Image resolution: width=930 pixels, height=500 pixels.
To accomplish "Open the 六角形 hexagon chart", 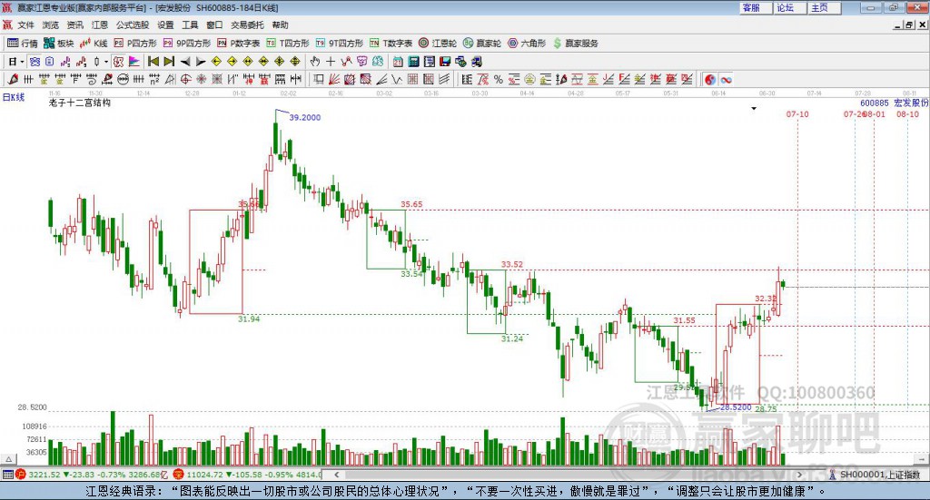I will pyautogui.click(x=527, y=44).
